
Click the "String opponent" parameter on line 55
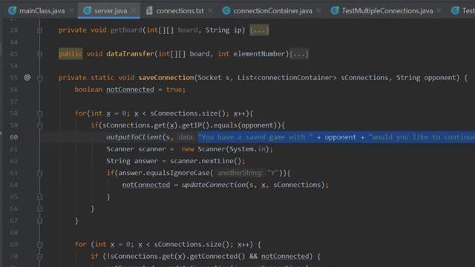(426, 78)
